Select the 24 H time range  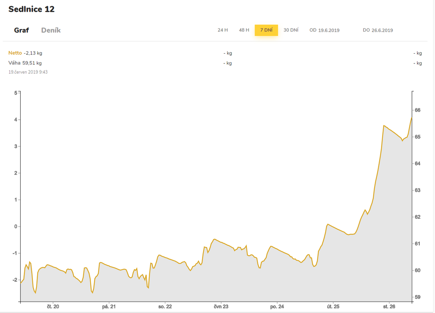click(222, 30)
